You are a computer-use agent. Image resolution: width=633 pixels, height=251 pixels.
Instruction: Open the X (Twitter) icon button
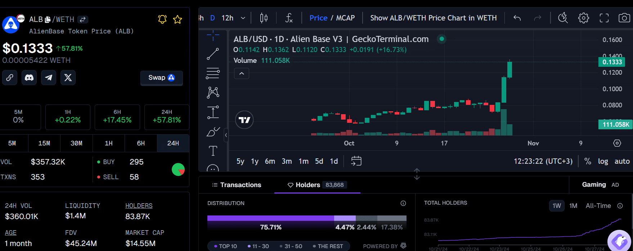coord(68,78)
